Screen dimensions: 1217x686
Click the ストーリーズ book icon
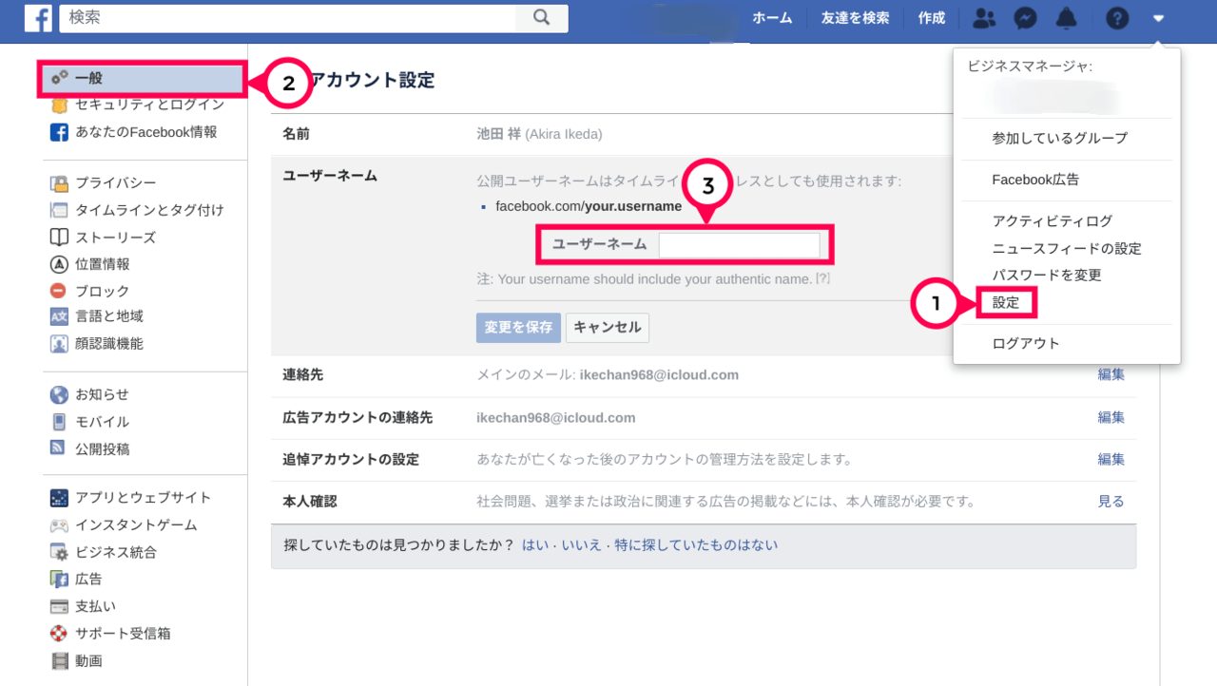point(59,238)
